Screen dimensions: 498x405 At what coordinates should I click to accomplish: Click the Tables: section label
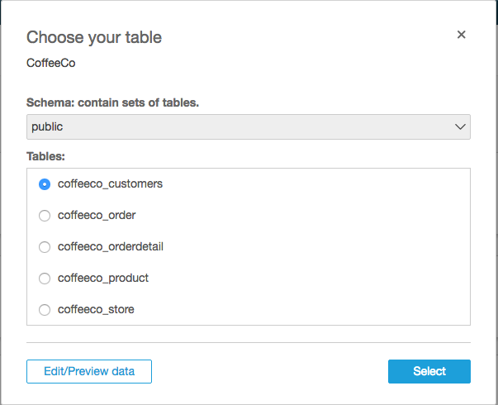(46, 155)
